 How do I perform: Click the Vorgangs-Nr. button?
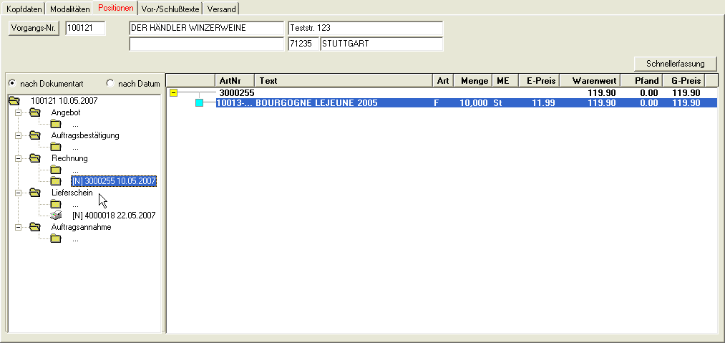[x=33, y=28]
